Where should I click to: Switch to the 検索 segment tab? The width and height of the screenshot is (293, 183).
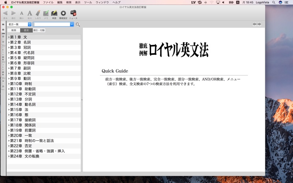pos(14,30)
